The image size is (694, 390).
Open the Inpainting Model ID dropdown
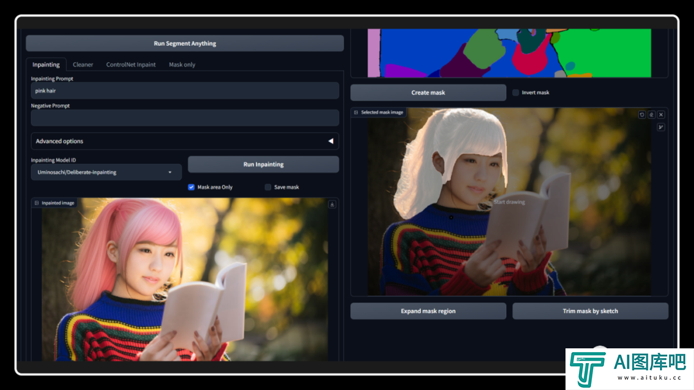pyautogui.click(x=106, y=173)
